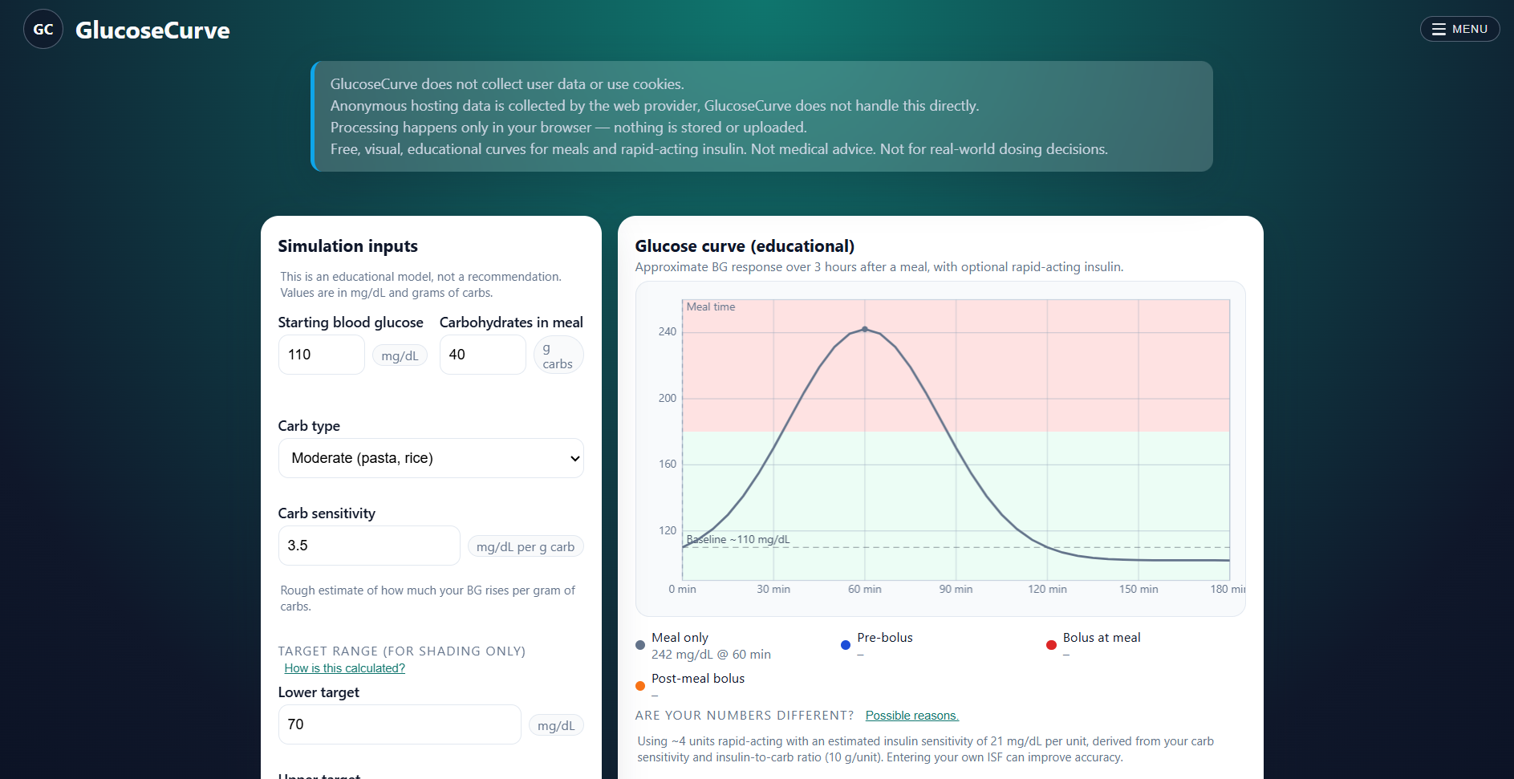Click the g carbs unit badge
1514x779 pixels.
pyautogui.click(x=558, y=355)
